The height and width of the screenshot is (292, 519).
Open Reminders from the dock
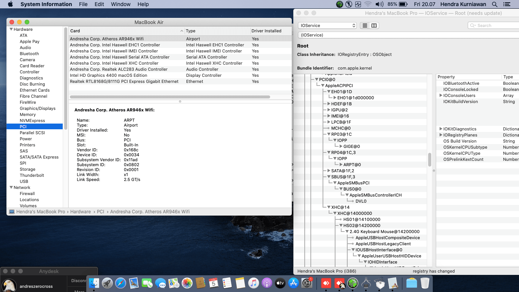227,283
